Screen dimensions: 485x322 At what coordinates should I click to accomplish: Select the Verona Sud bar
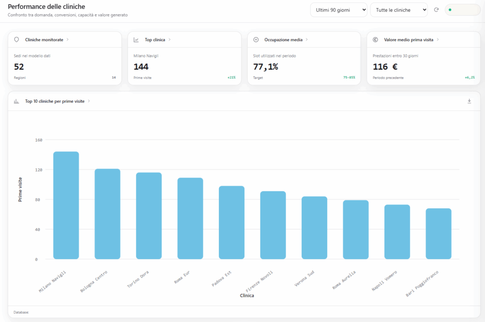pos(314,228)
